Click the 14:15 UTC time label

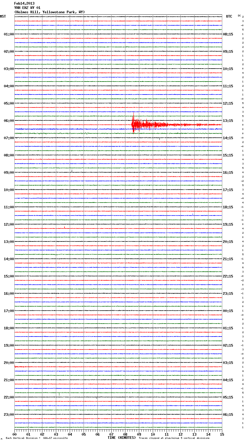pos(228,138)
